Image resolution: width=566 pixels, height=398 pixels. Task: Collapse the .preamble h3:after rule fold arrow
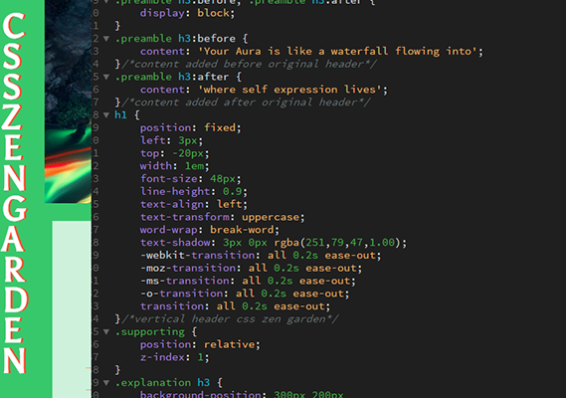(x=106, y=77)
